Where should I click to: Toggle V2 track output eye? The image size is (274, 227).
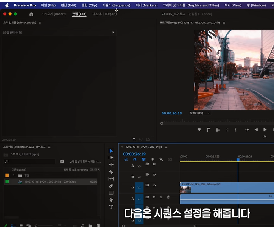click(154, 175)
